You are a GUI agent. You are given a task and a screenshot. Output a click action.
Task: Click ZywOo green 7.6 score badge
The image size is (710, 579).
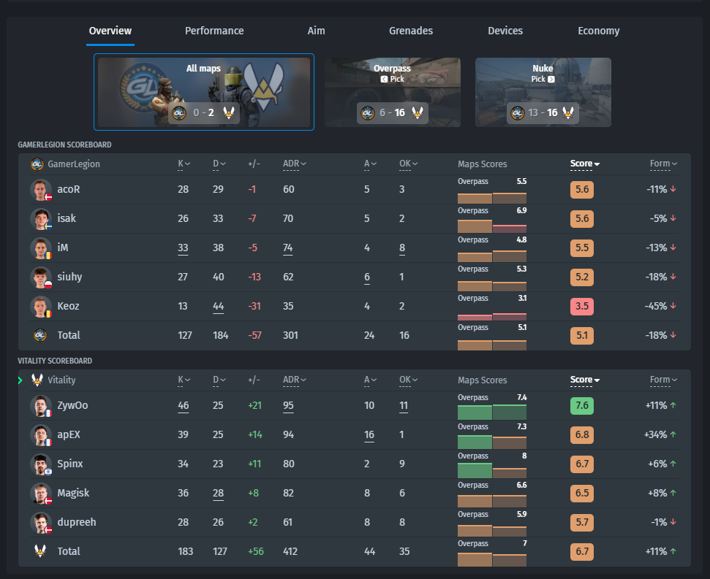582,405
